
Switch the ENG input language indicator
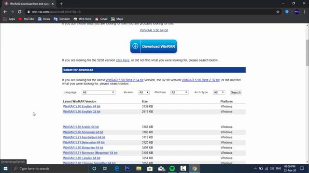coord(279,169)
